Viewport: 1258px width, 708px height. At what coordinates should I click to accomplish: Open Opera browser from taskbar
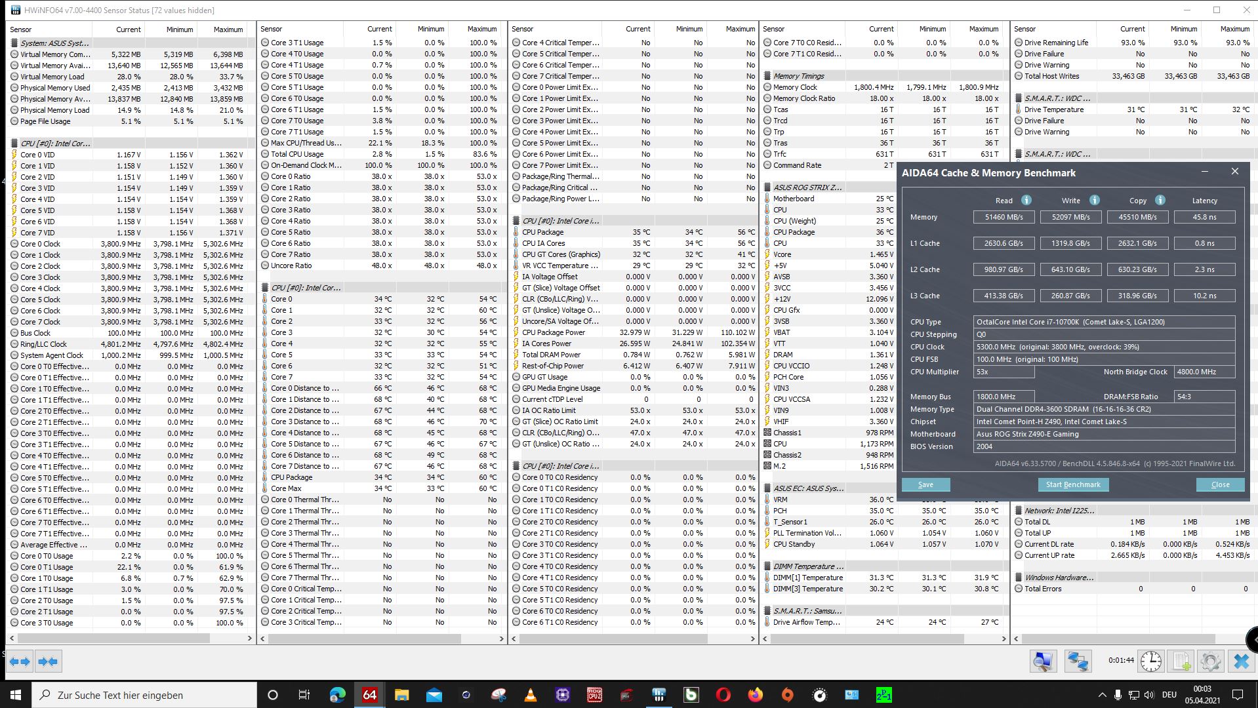pyautogui.click(x=723, y=695)
